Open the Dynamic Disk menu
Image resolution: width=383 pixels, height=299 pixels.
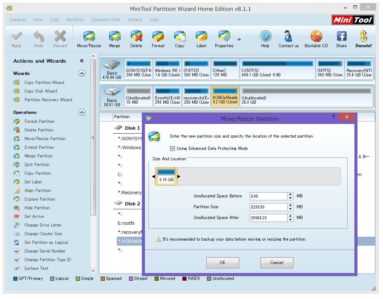pyautogui.click(x=106, y=20)
